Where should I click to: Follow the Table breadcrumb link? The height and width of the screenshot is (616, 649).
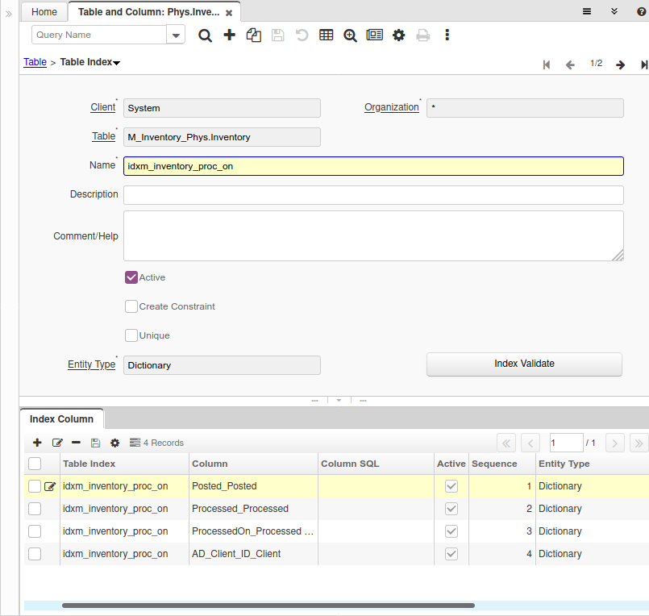(35, 62)
